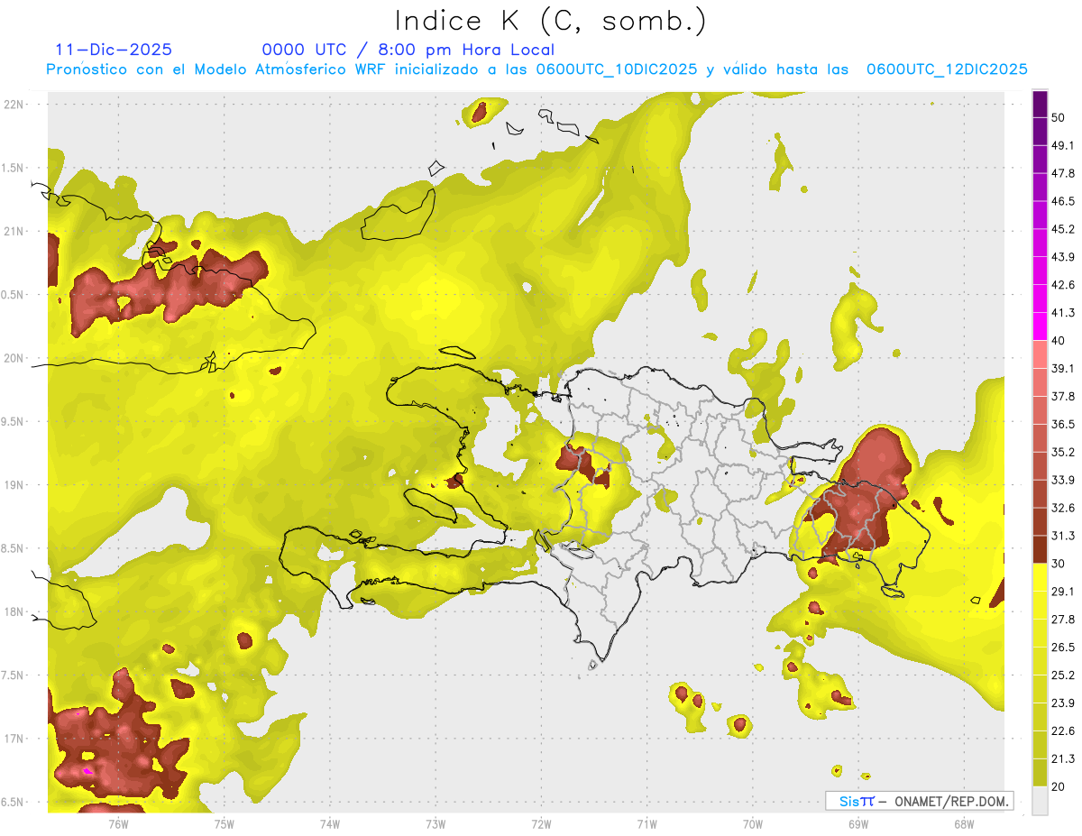Click the 42.6 color scale label
This screenshot has width=1082, height=836.
pyautogui.click(x=1063, y=286)
